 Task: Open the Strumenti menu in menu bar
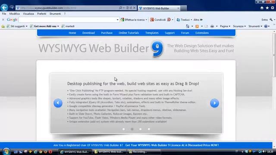click(x=55, y=14)
